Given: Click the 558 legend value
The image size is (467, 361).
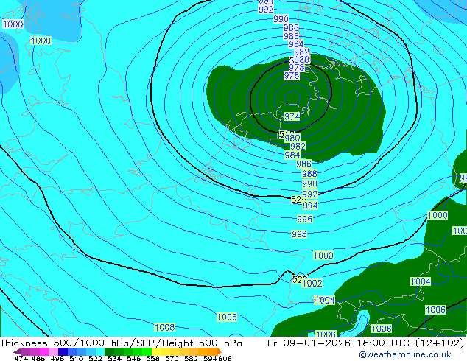Looking at the screenshot, I should [x=152, y=358].
